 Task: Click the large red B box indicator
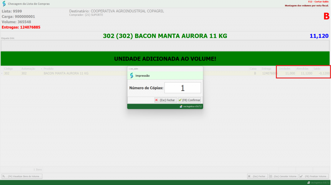(326, 16)
